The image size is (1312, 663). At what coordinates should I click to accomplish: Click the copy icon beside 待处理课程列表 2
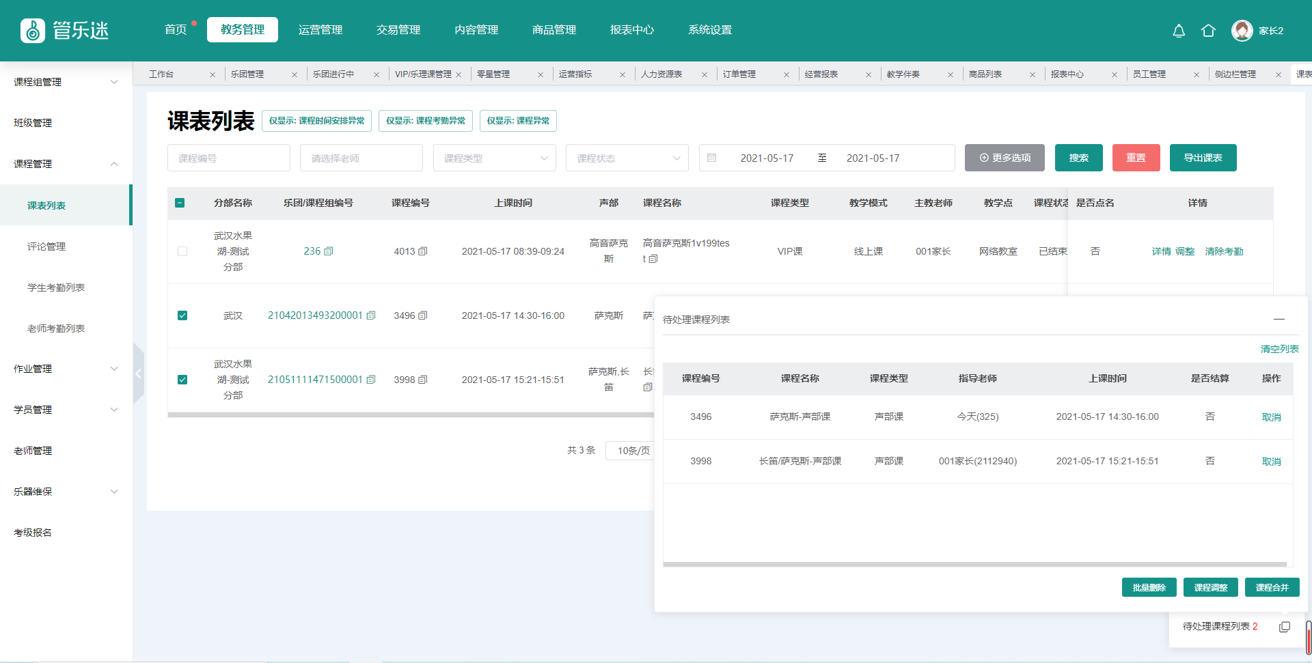tap(1285, 627)
